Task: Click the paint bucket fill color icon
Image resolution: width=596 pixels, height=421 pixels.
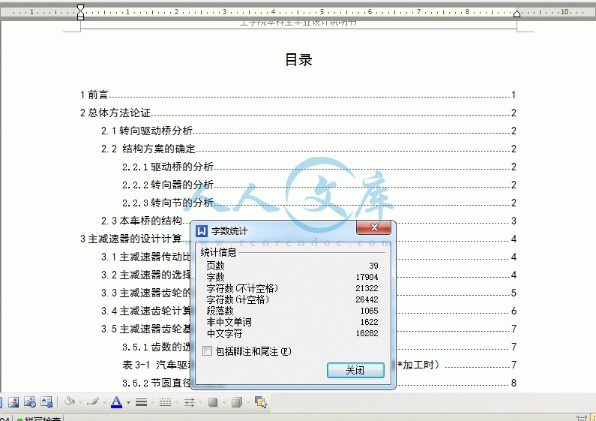Action: (x=70, y=401)
